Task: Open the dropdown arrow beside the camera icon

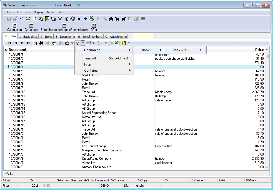Action: [72, 43]
